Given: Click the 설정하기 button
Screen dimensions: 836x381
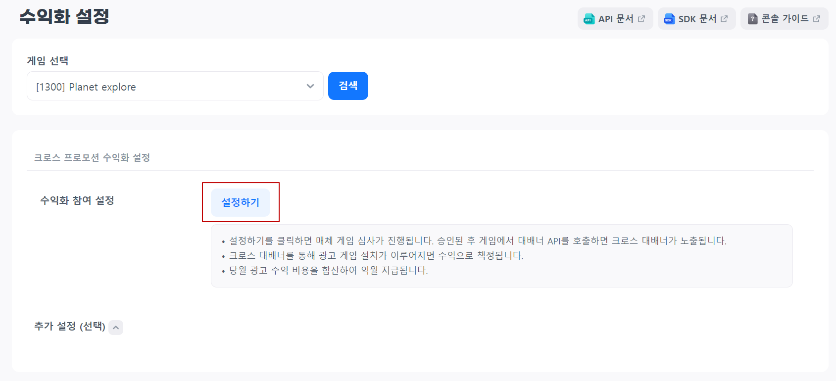Looking at the screenshot, I should (241, 202).
